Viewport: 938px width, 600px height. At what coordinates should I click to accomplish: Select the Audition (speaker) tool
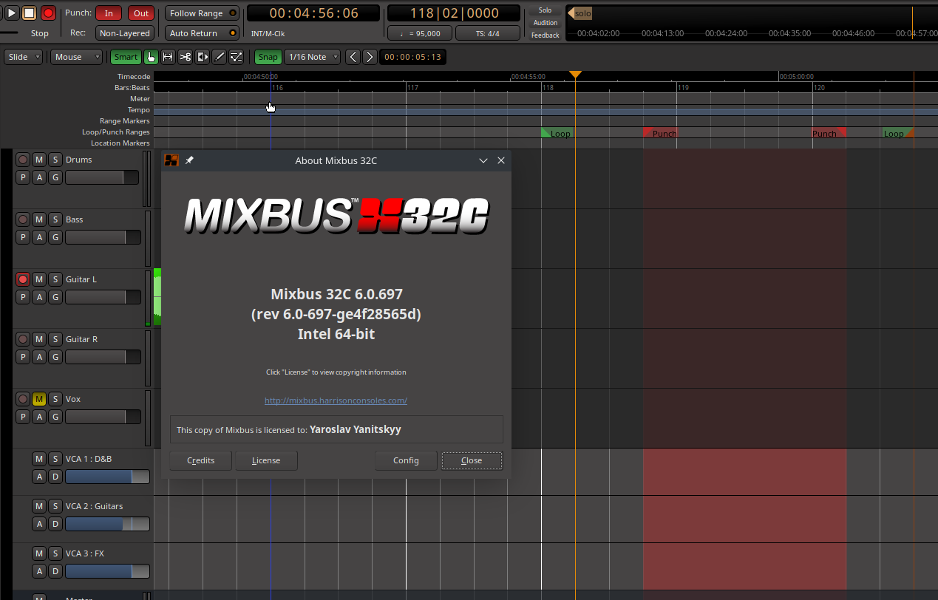coord(202,57)
